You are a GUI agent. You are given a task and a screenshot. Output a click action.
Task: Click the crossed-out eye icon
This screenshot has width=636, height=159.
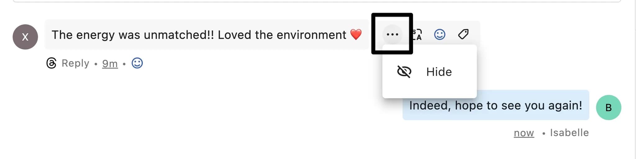(x=404, y=72)
